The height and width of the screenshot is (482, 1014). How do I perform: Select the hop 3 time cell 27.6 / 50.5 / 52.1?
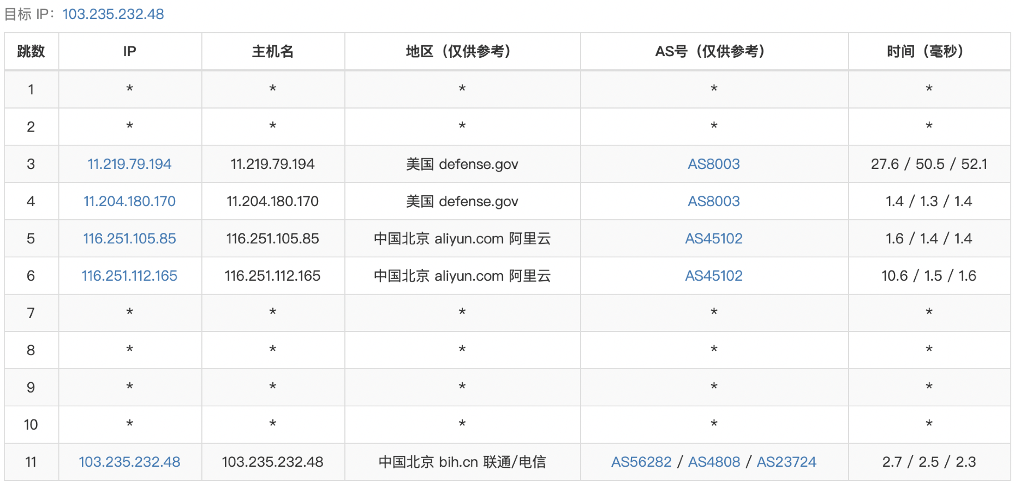tap(929, 164)
